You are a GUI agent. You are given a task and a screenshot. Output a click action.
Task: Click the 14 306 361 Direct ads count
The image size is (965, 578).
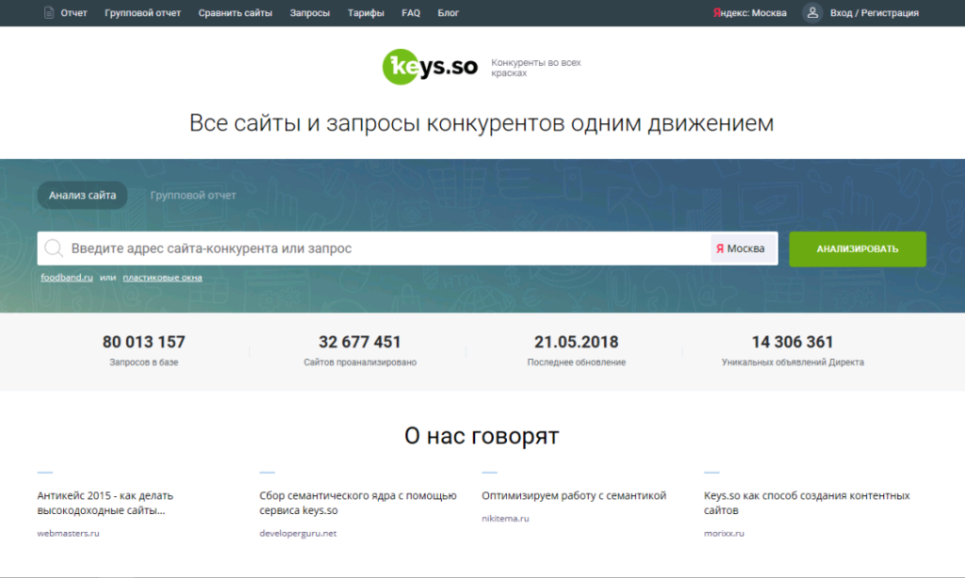(x=793, y=342)
